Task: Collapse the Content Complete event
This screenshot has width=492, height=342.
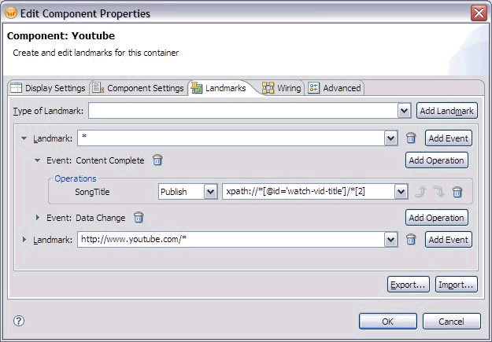Action: coord(37,160)
